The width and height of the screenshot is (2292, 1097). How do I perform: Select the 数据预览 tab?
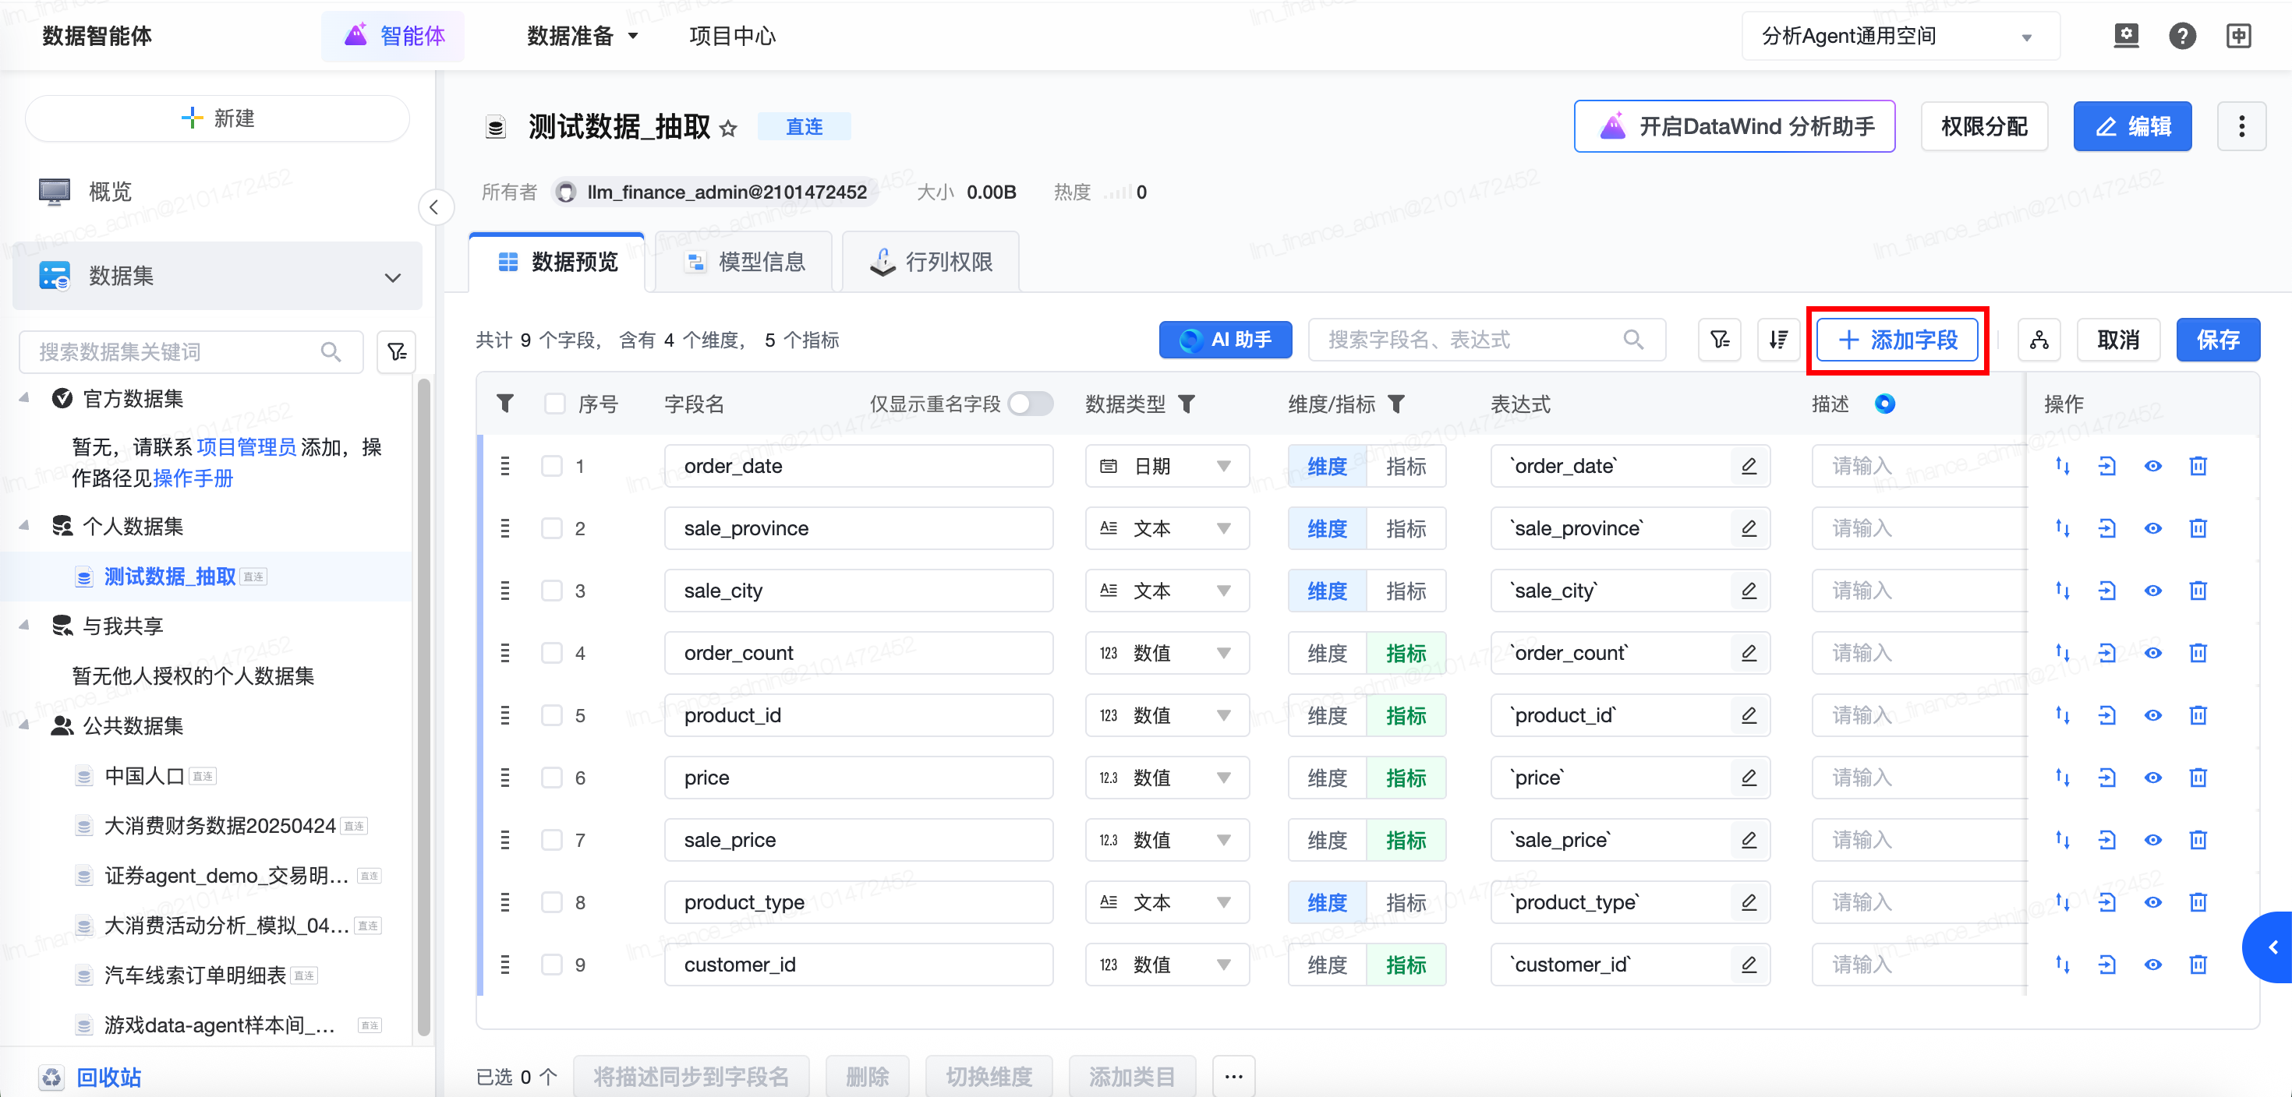click(x=557, y=263)
